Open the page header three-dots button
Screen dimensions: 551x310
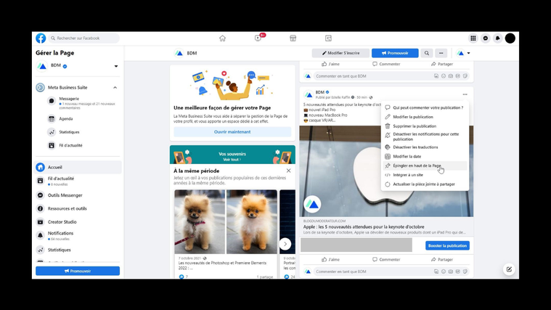coord(441,53)
